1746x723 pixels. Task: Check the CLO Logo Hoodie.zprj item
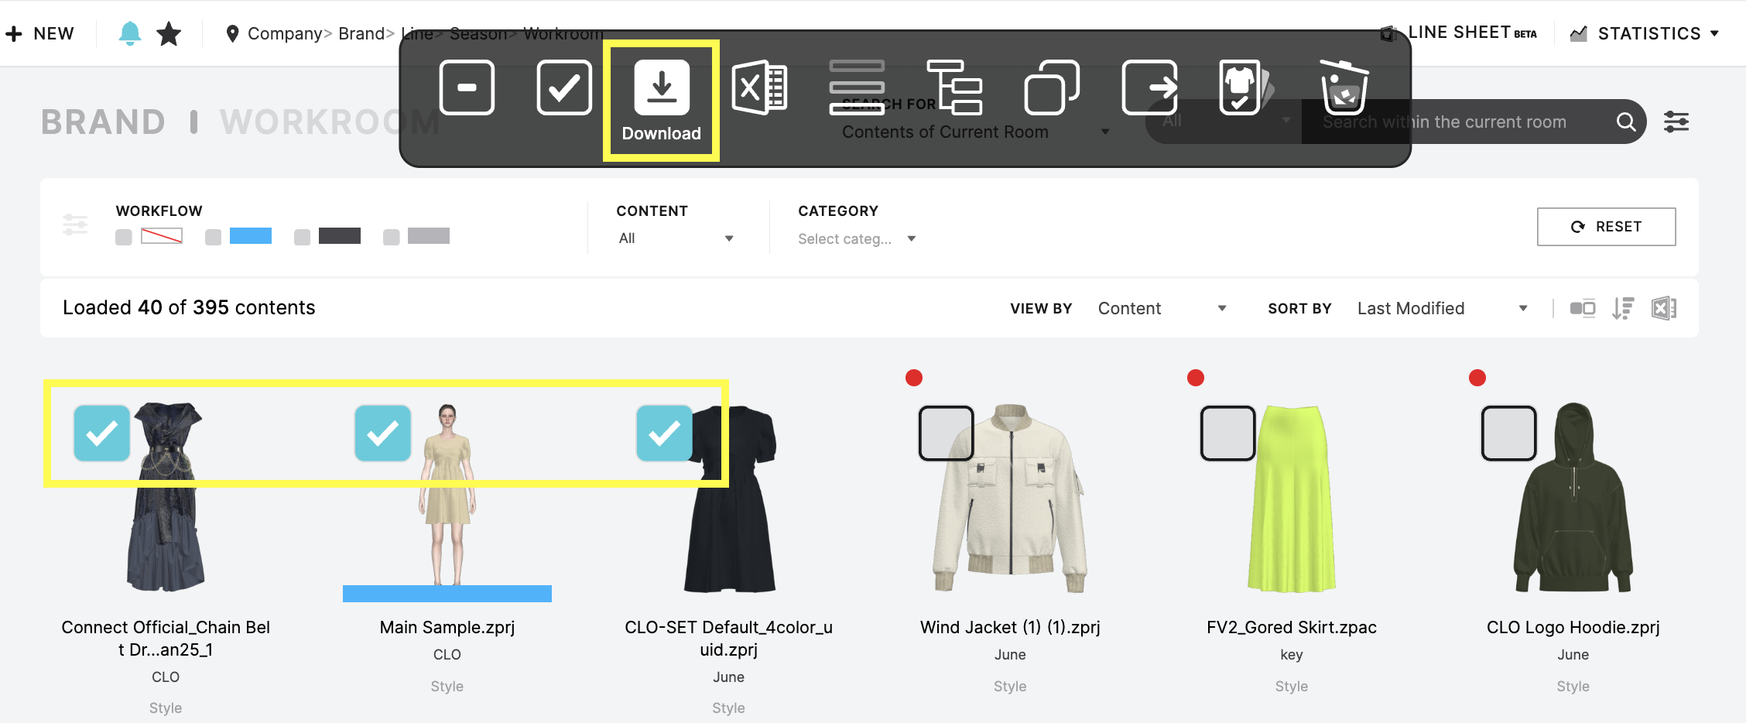1508,433
